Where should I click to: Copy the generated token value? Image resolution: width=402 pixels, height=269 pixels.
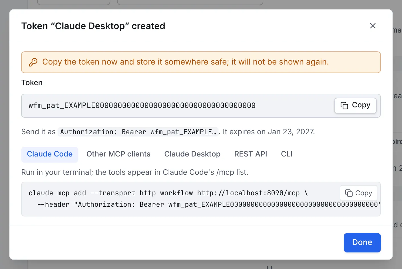(355, 105)
